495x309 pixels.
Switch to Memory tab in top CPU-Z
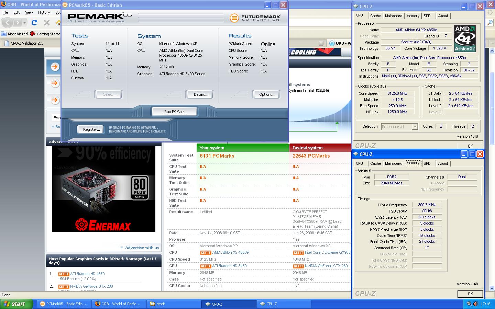pyautogui.click(x=413, y=16)
